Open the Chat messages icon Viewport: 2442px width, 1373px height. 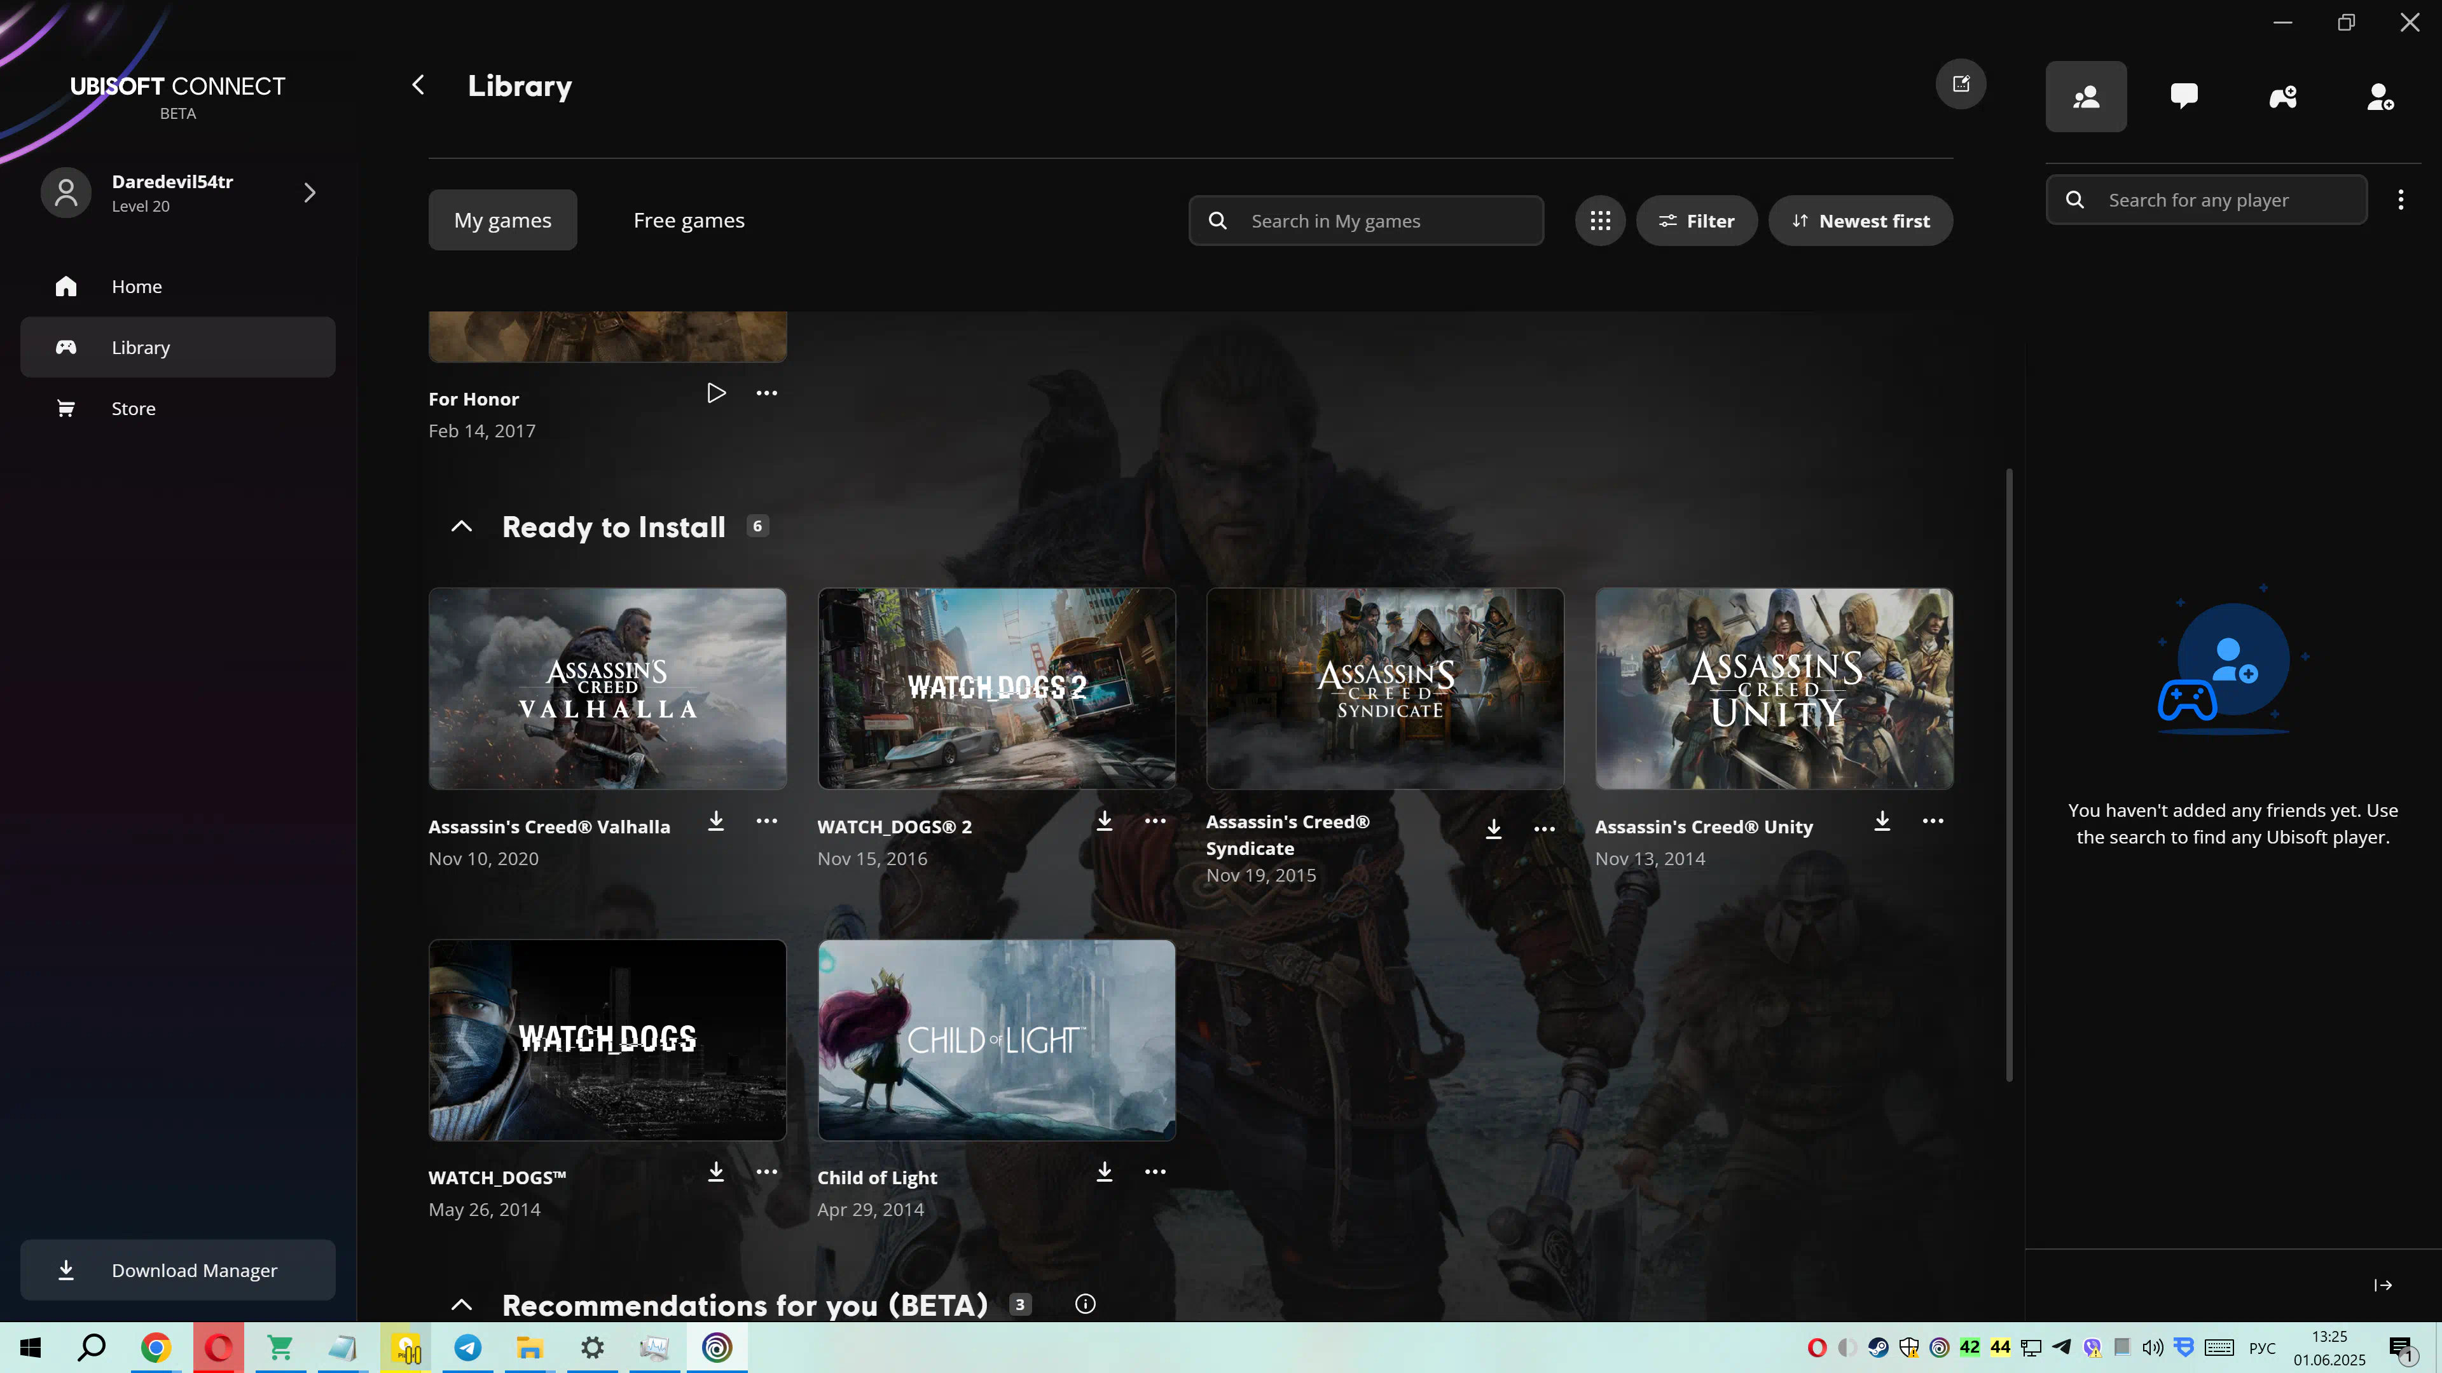[x=2184, y=97]
